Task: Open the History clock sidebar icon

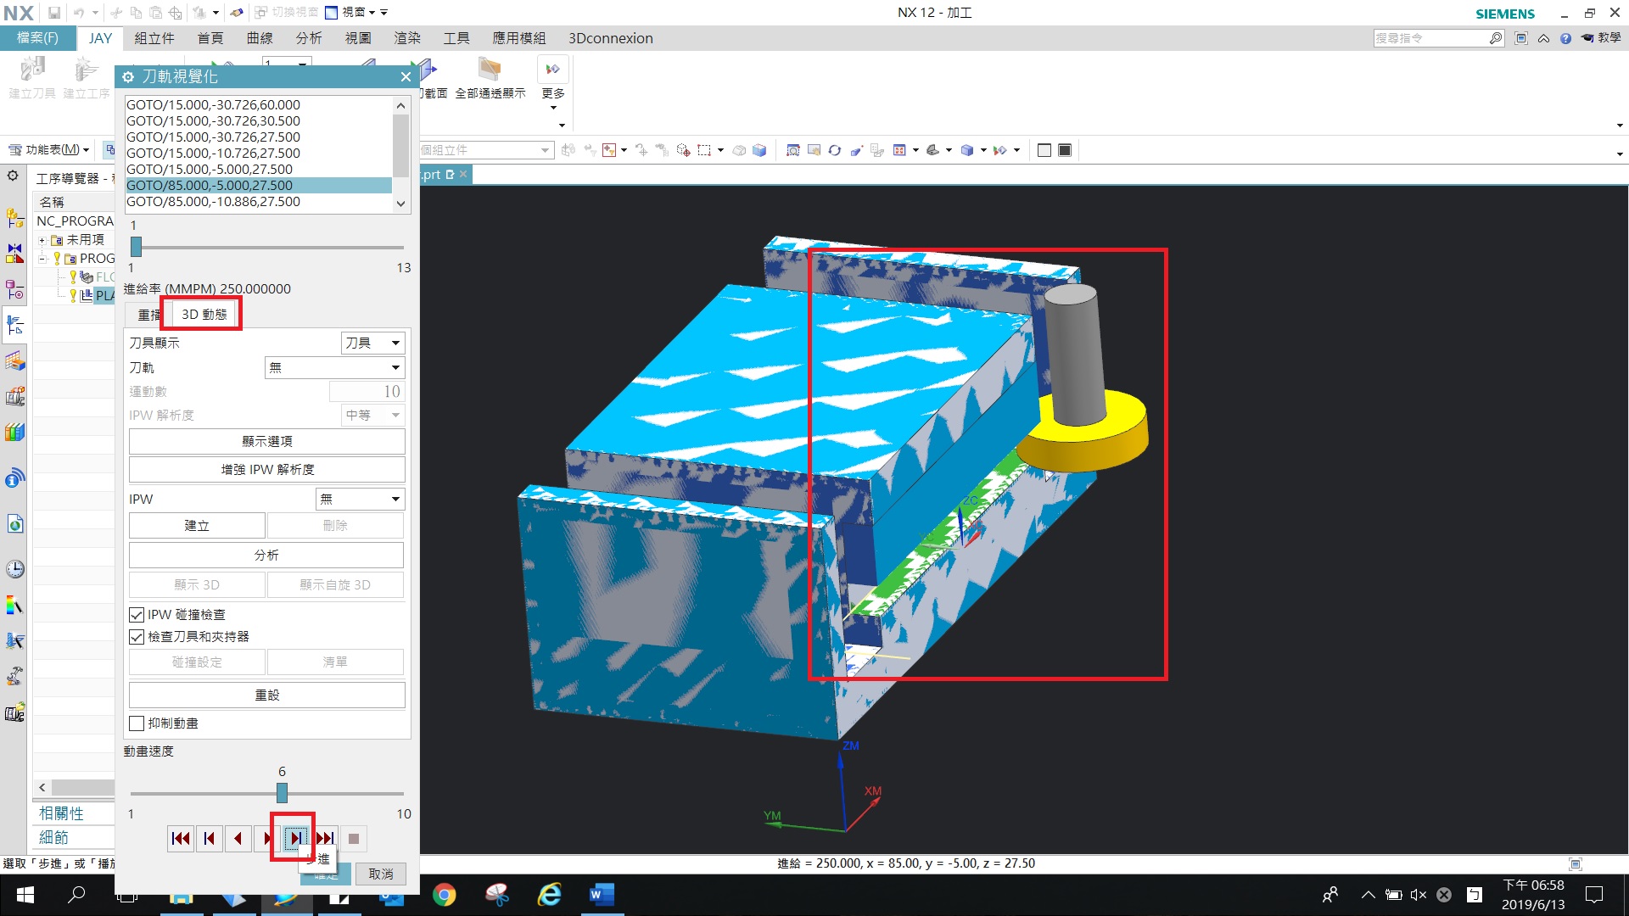Action: (15, 569)
